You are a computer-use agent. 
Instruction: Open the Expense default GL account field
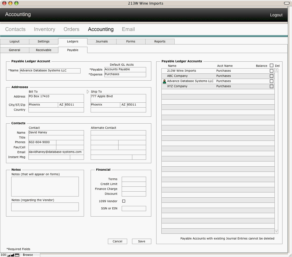[125, 75]
